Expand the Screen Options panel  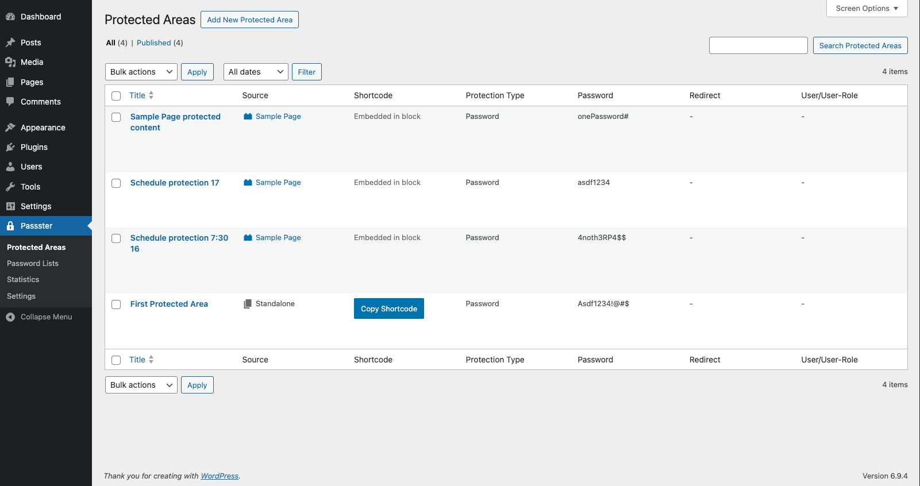pyautogui.click(x=866, y=9)
